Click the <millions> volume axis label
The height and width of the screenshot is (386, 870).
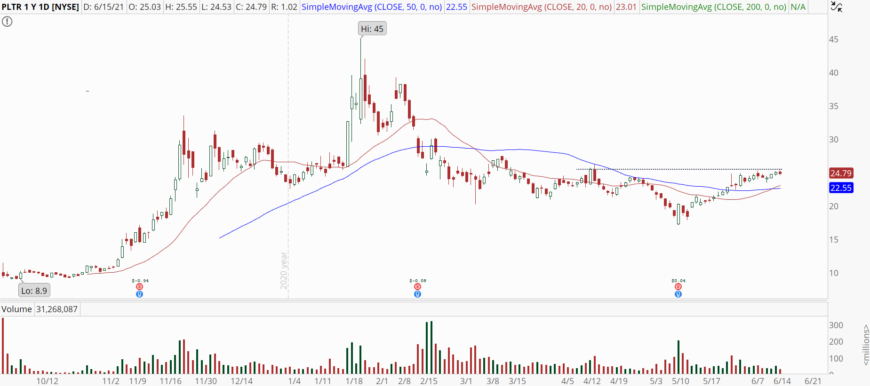click(865, 345)
